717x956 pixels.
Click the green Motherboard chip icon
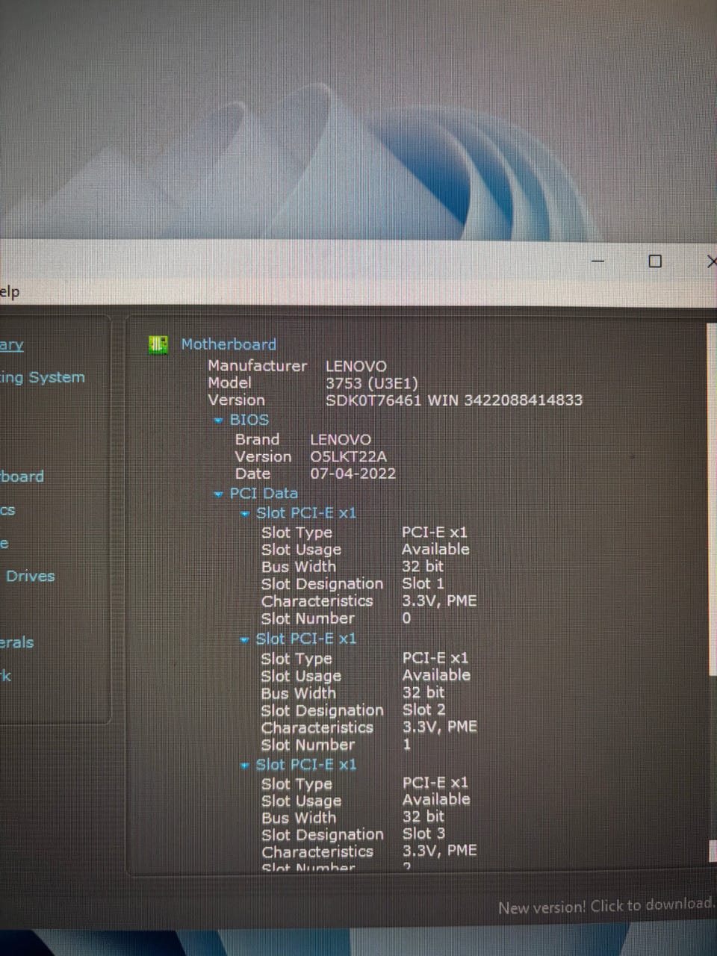point(158,344)
